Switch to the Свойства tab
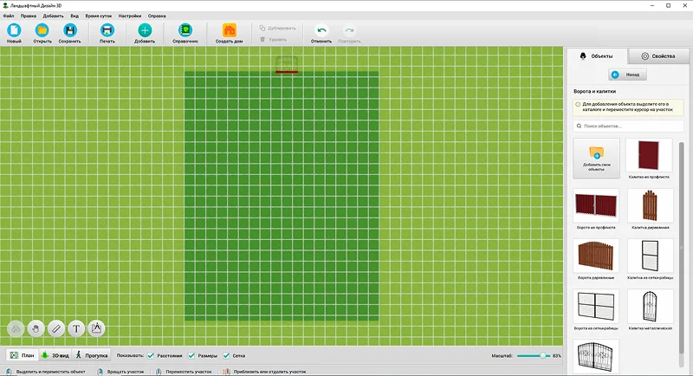 click(658, 56)
